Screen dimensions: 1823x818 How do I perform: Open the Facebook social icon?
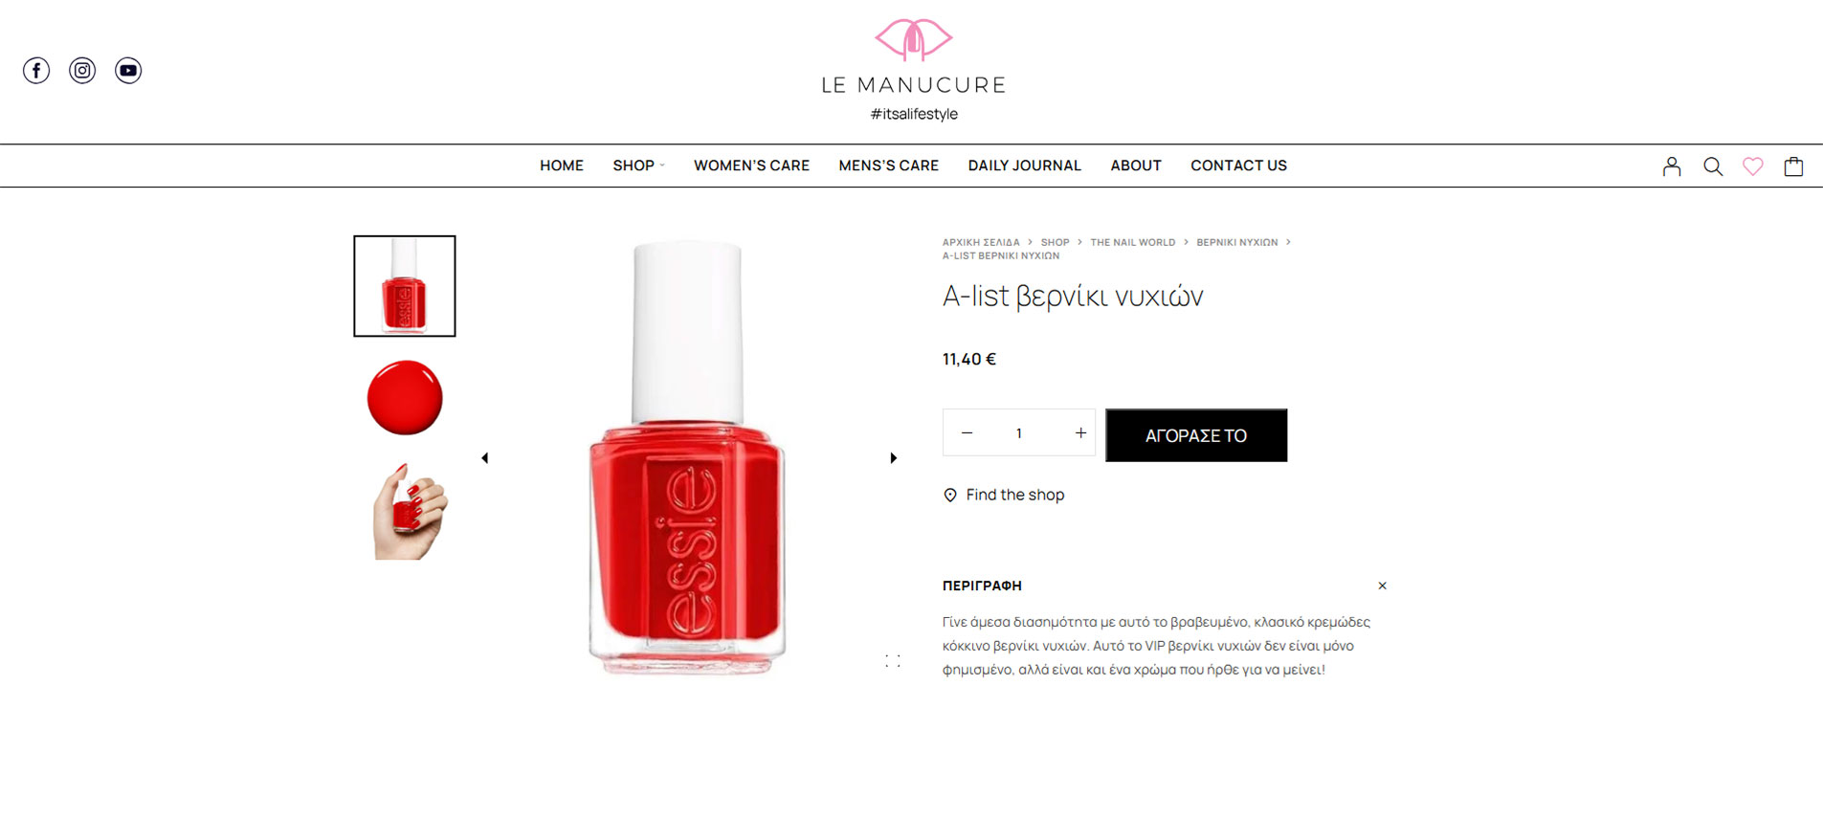pyautogui.click(x=36, y=71)
